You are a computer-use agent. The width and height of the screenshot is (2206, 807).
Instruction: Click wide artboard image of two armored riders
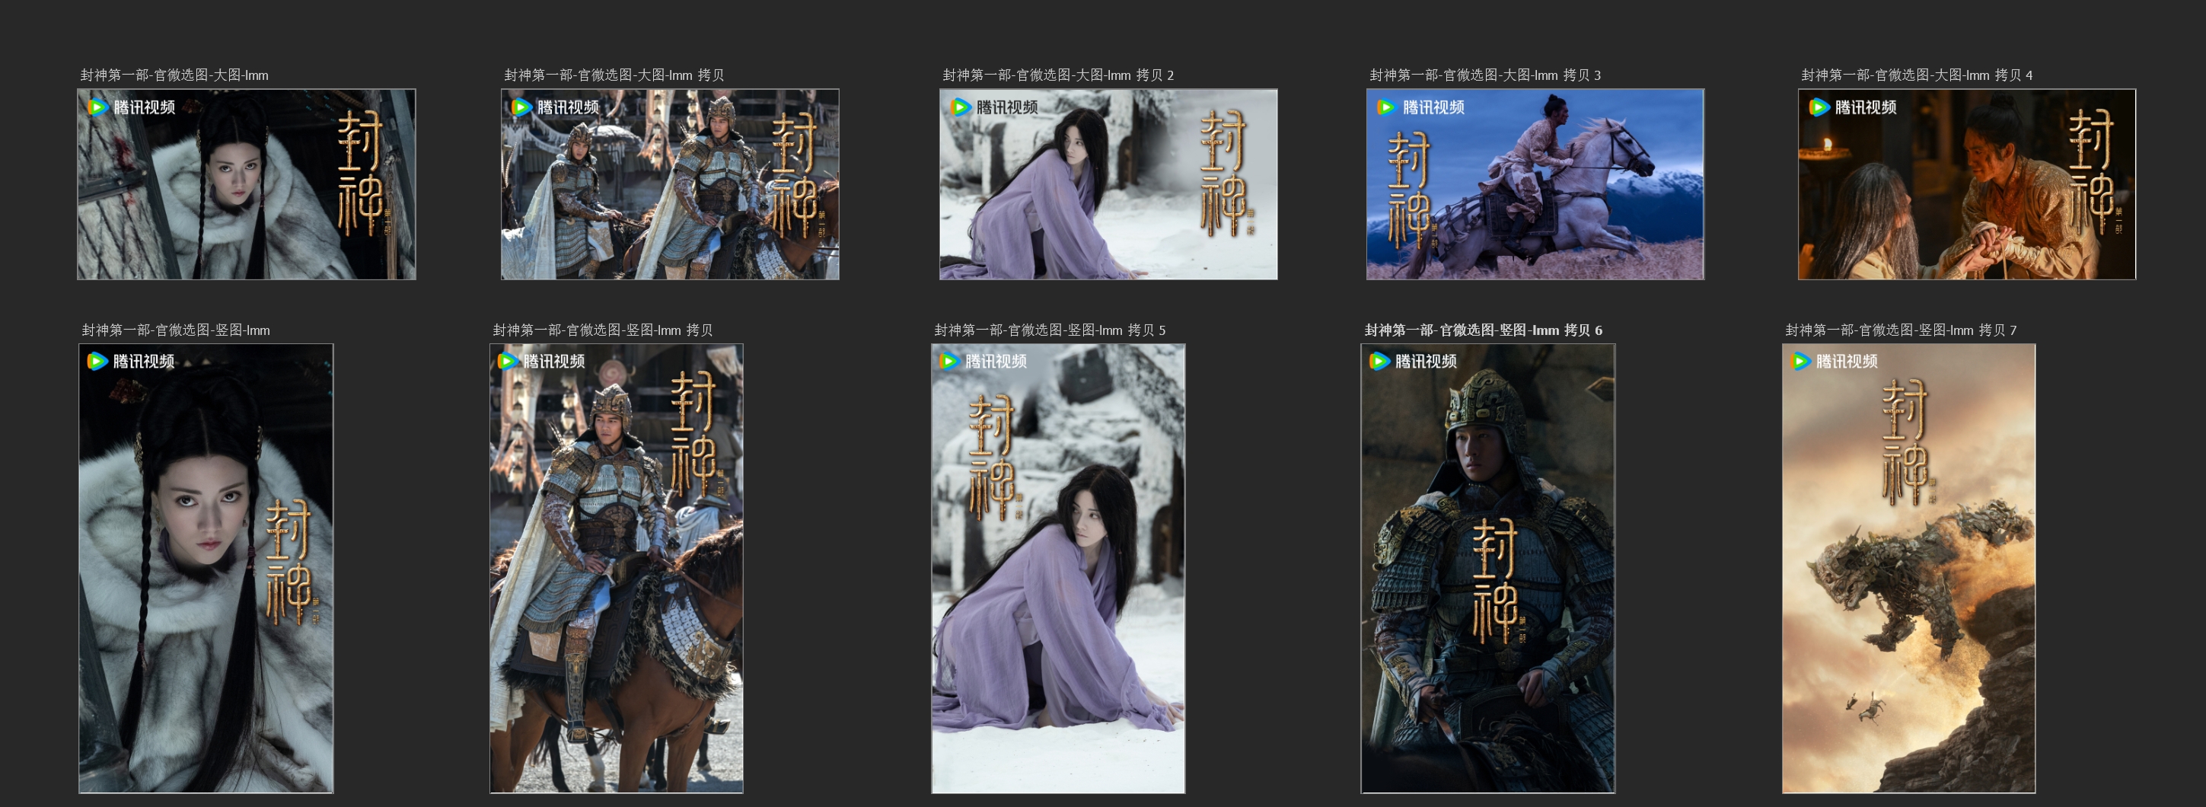[670, 184]
